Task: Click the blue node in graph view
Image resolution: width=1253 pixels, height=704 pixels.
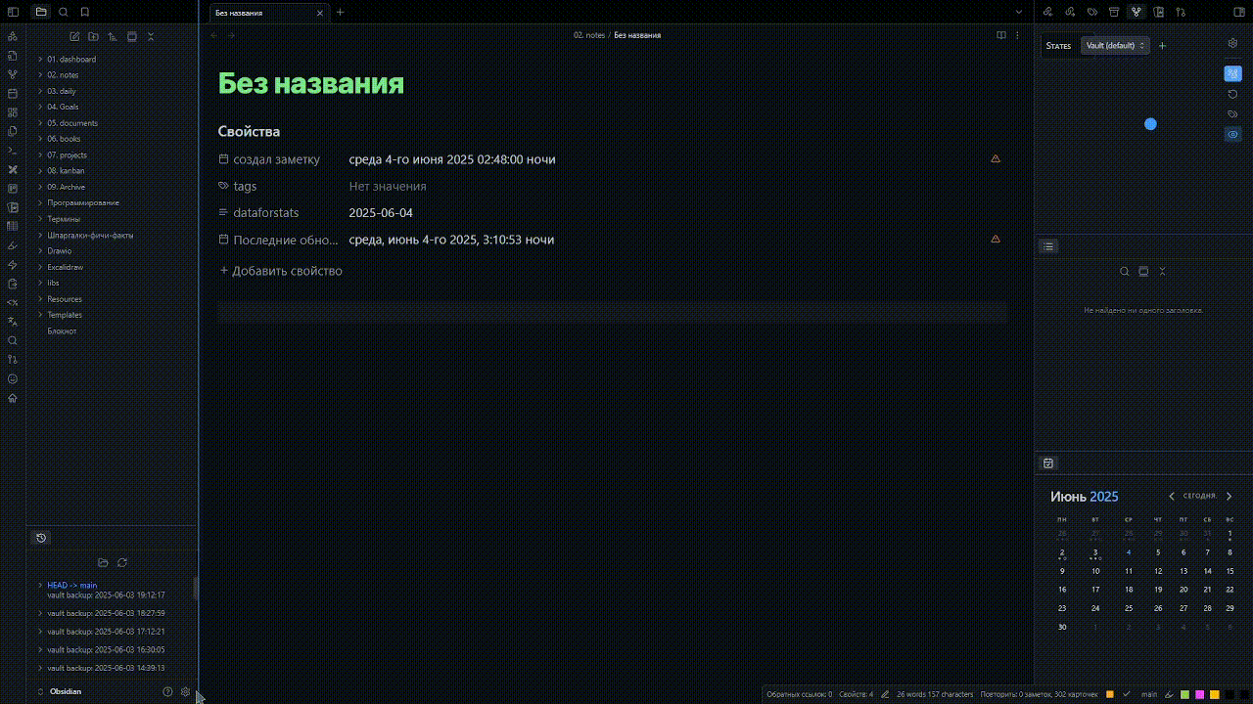Action: click(1150, 124)
